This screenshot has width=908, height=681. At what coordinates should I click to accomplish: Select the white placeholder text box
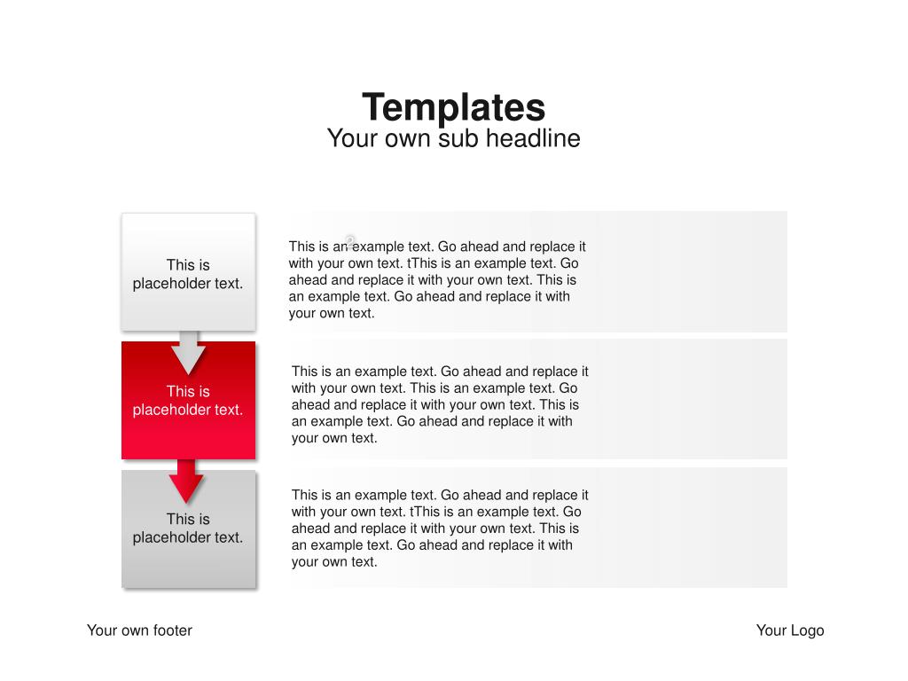coord(188,272)
